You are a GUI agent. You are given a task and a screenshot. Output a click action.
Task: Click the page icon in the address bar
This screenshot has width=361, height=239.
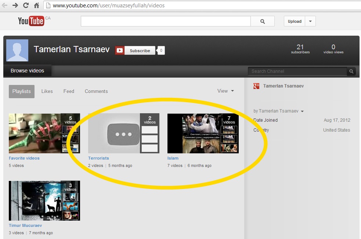[48, 5]
